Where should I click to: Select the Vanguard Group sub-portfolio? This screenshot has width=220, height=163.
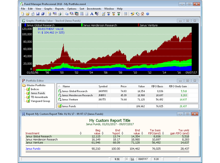click(x=40, y=101)
